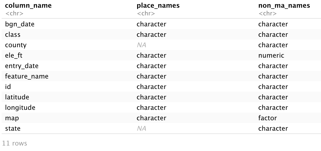Screen dimensions: 321x151
Task: Click the longitude row label
Action: click(20, 108)
